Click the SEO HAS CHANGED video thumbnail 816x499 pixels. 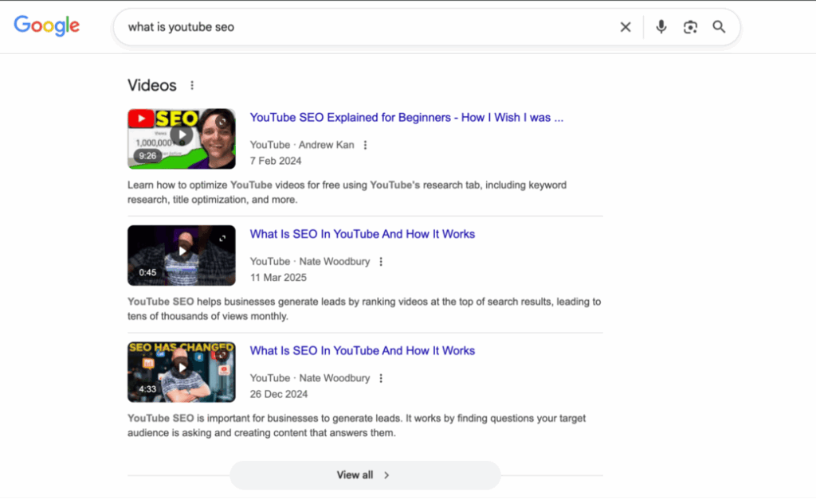point(181,372)
